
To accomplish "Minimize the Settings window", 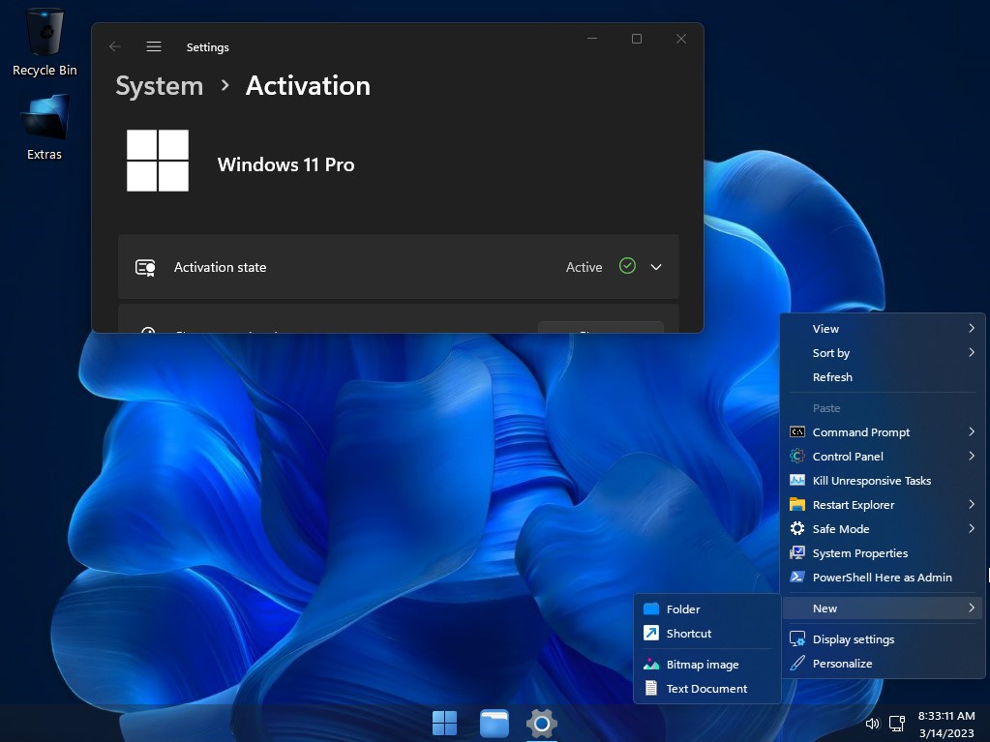I will tap(592, 39).
